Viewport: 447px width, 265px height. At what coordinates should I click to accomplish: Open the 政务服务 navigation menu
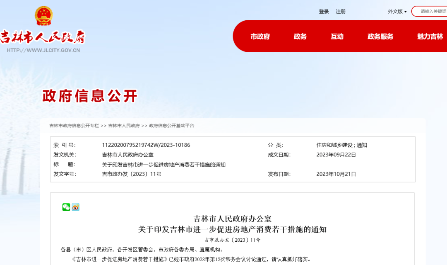380,36
